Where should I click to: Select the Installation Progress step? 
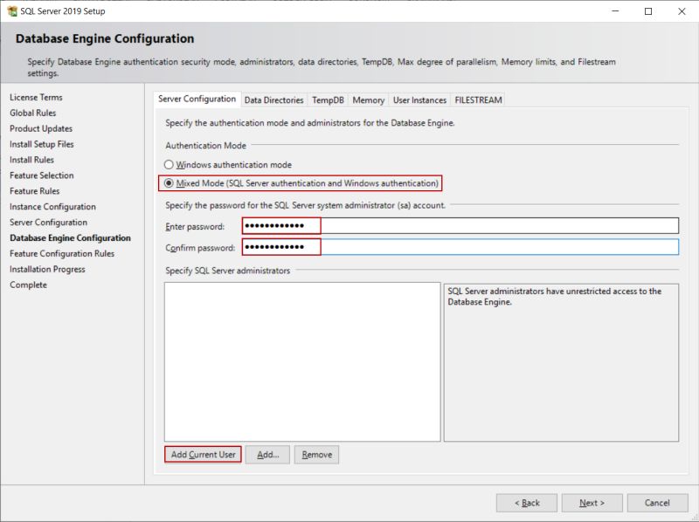(x=47, y=268)
